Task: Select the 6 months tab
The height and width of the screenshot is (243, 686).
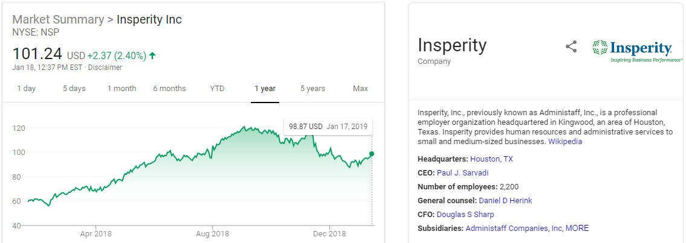Action: click(x=169, y=89)
